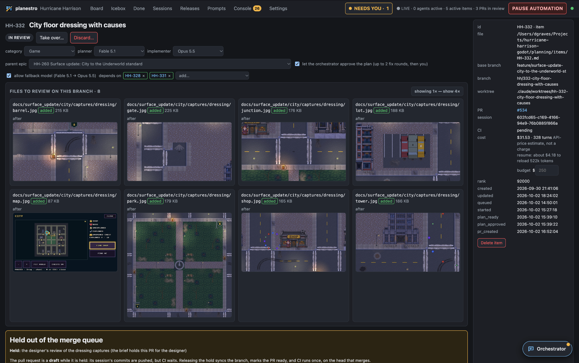Click the planestro logo icon
Viewport: 579px width, 363px height.
click(9, 8)
